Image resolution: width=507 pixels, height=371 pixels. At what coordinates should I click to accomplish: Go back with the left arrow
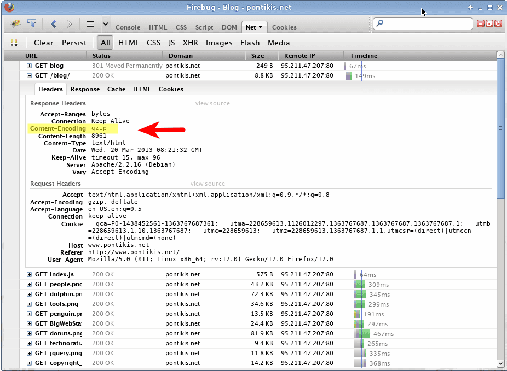pos(53,23)
